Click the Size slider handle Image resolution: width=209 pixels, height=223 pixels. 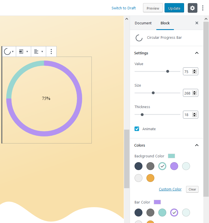pos(153,93)
